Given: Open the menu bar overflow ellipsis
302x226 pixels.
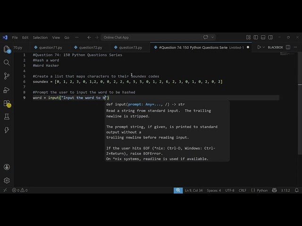Looking at the screenshot, I should tap(77, 37).
